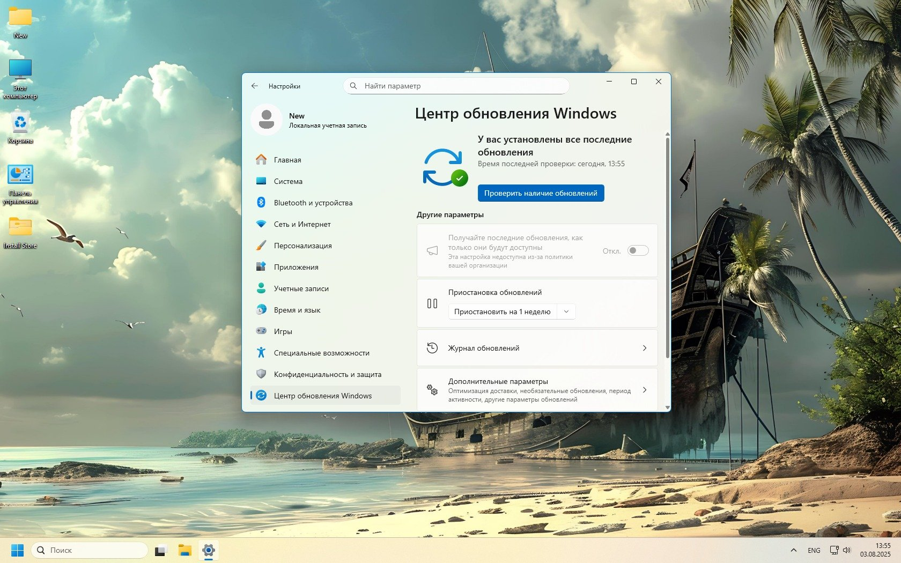Click the back arrow in Settings
Image resolution: width=901 pixels, height=563 pixels.
pos(255,86)
